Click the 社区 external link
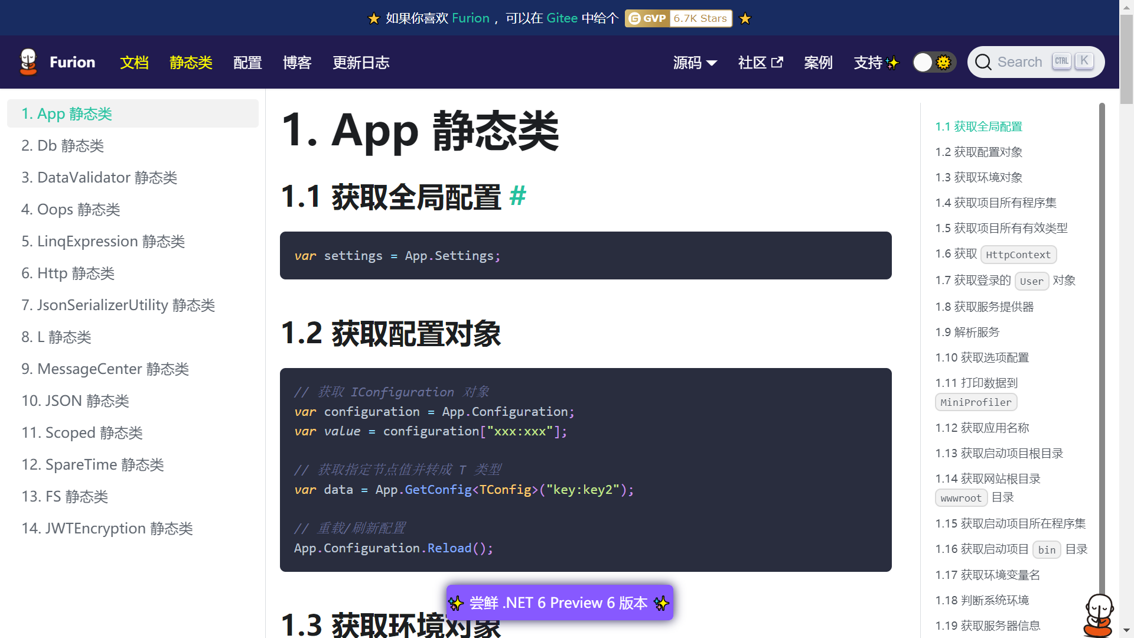Image resolution: width=1134 pixels, height=638 pixels. (760, 61)
